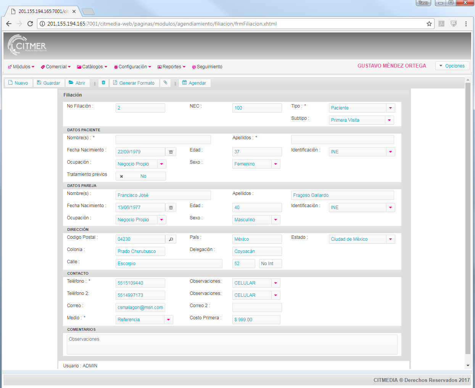Search postal code with magnifier icon
The image size is (475, 388).
point(171,239)
